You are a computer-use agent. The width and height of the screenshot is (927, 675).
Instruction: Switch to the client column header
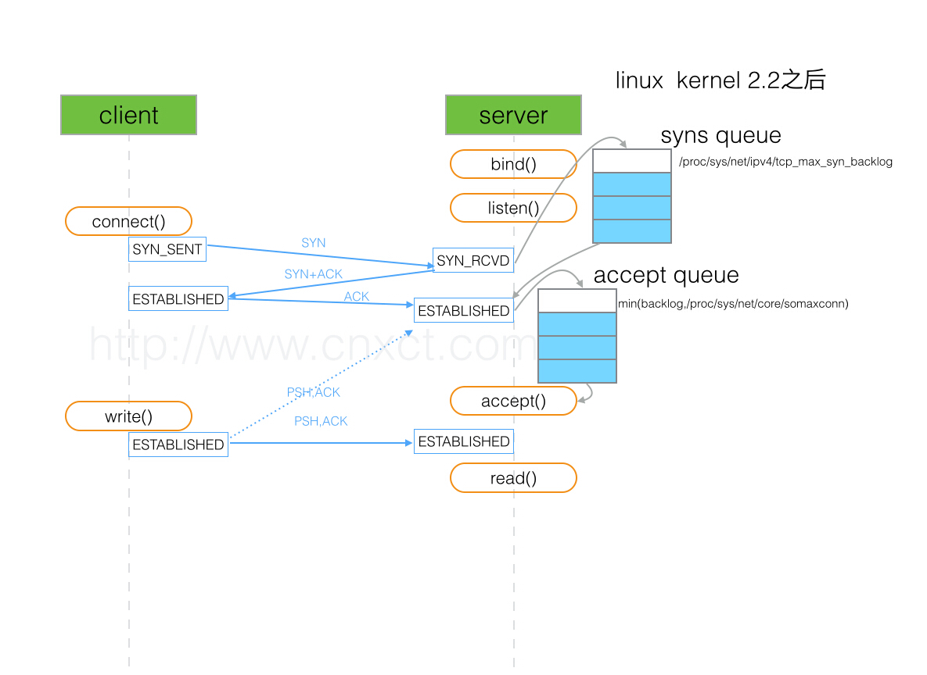point(128,115)
